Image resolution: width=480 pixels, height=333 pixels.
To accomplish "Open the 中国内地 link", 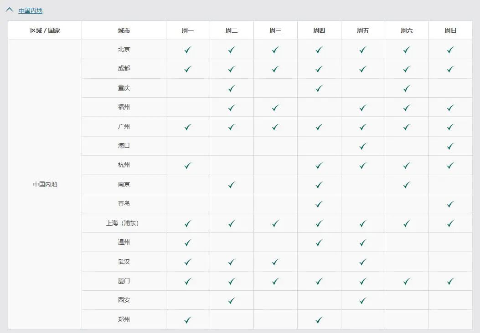I will point(30,11).
